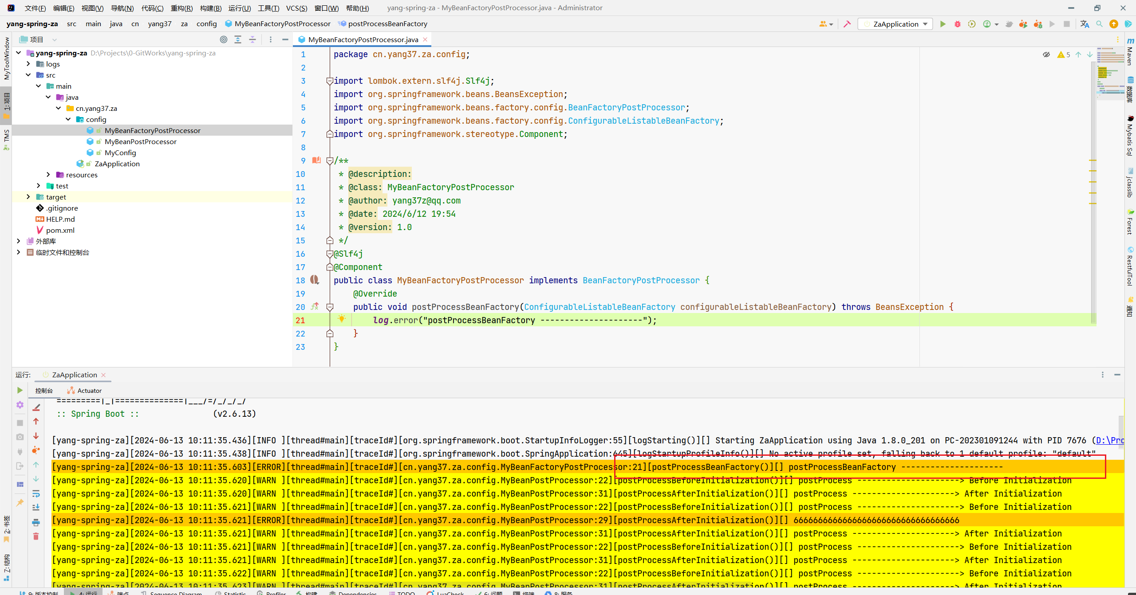The image size is (1136, 595).
Task: Print console output icon
Action: tap(36, 522)
